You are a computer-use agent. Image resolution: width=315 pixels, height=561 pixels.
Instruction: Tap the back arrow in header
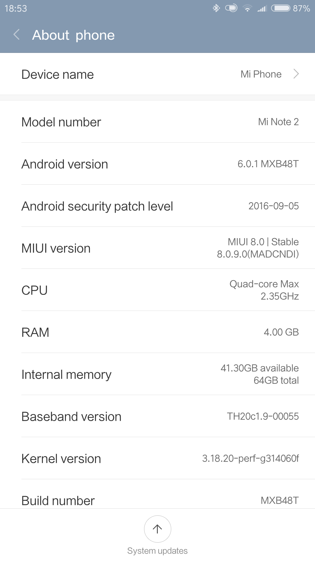click(x=17, y=35)
